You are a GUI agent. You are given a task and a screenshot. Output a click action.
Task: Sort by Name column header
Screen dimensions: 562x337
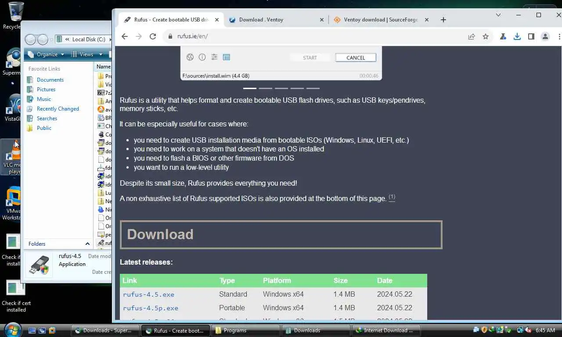(104, 67)
